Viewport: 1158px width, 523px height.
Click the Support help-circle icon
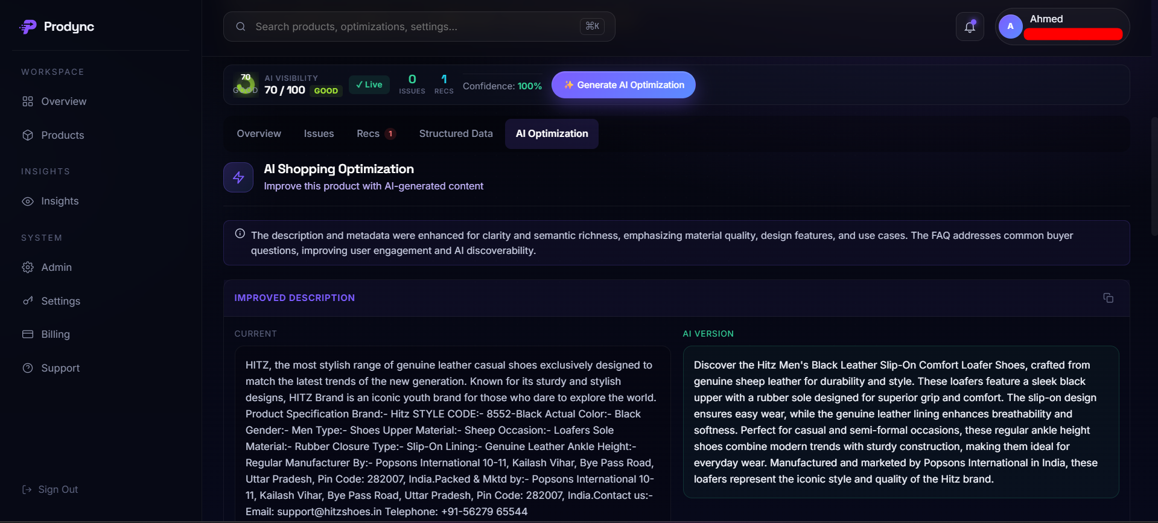pos(28,368)
